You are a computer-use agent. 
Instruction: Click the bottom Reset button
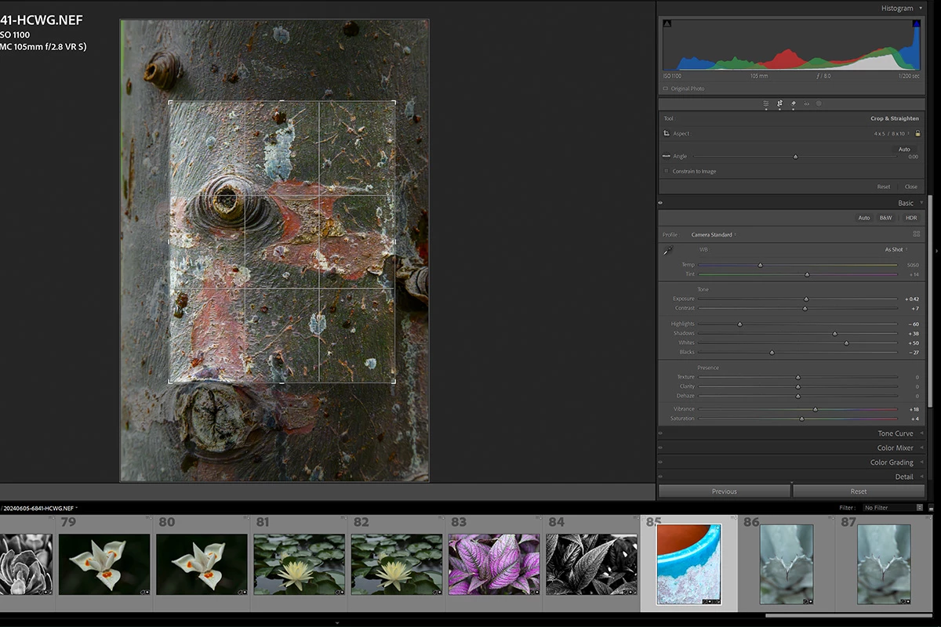pos(859,491)
